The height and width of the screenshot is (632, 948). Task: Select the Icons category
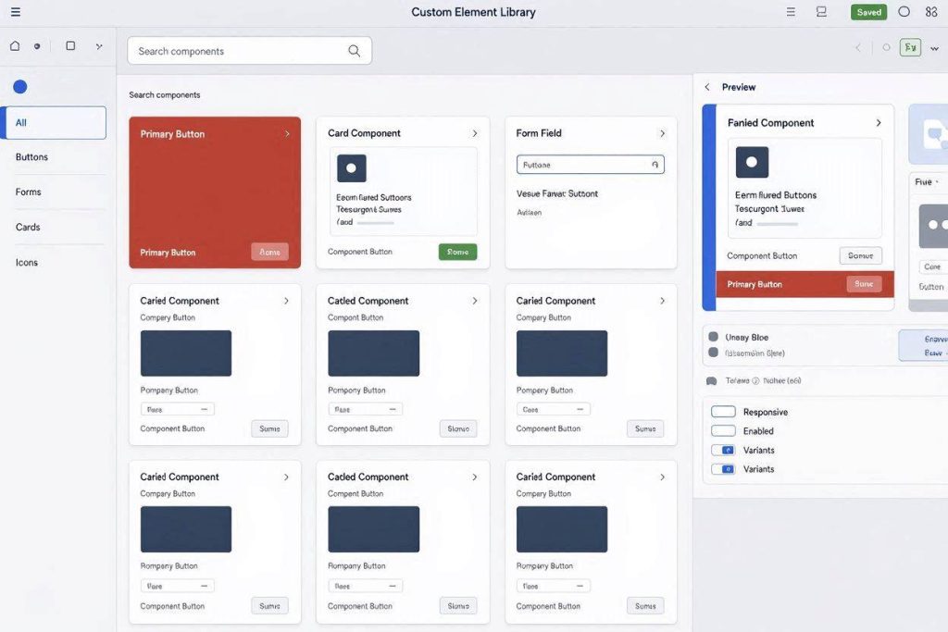point(27,262)
